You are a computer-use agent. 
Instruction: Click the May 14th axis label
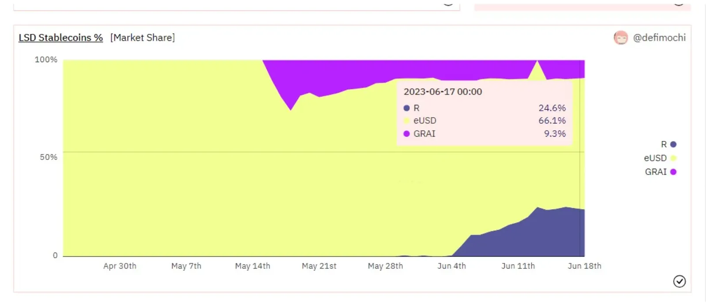tap(252, 266)
